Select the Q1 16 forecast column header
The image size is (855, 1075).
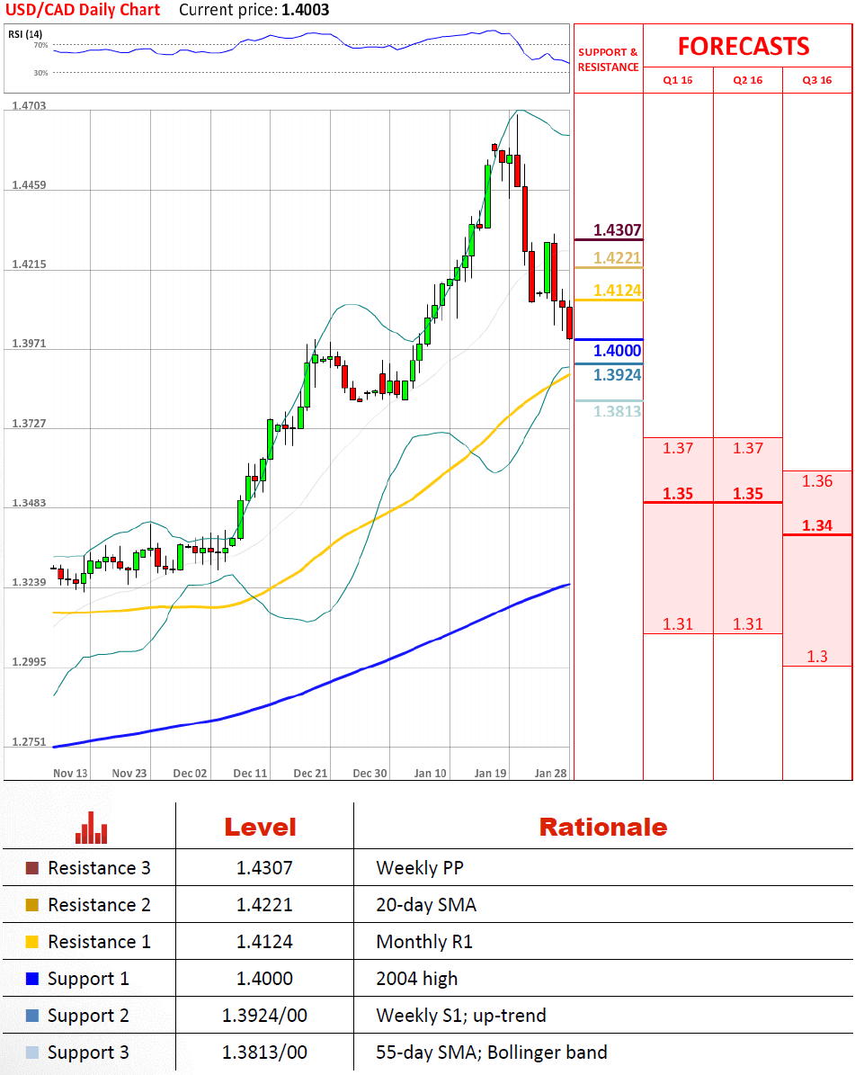pyautogui.click(x=678, y=80)
